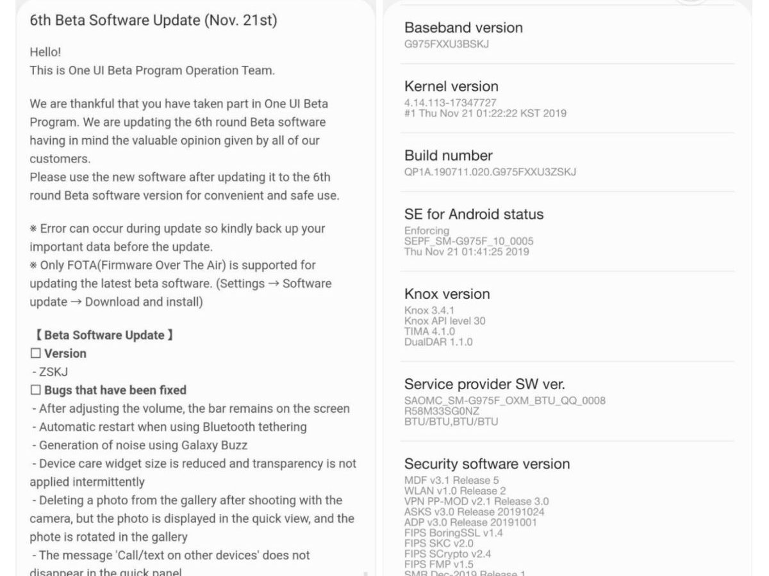Click the QP1A.190711.020 build number value
769x576 pixels.
coord(490,172)
